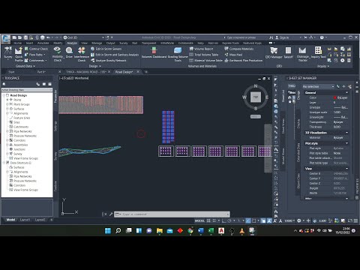The width and height of the screenshot is (360, 270).
Task: Expand the Inquiry panel dropdown
Action: pyautogui.click(x=323, y=66)
